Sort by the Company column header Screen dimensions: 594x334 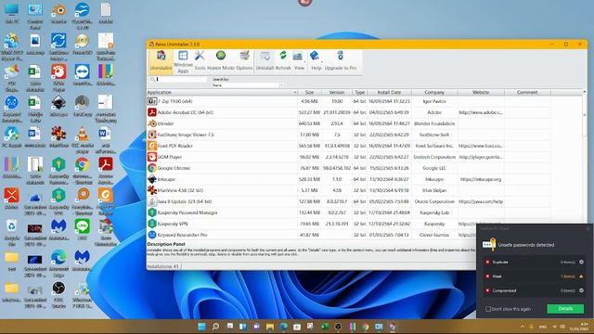(x=434, y=93)
